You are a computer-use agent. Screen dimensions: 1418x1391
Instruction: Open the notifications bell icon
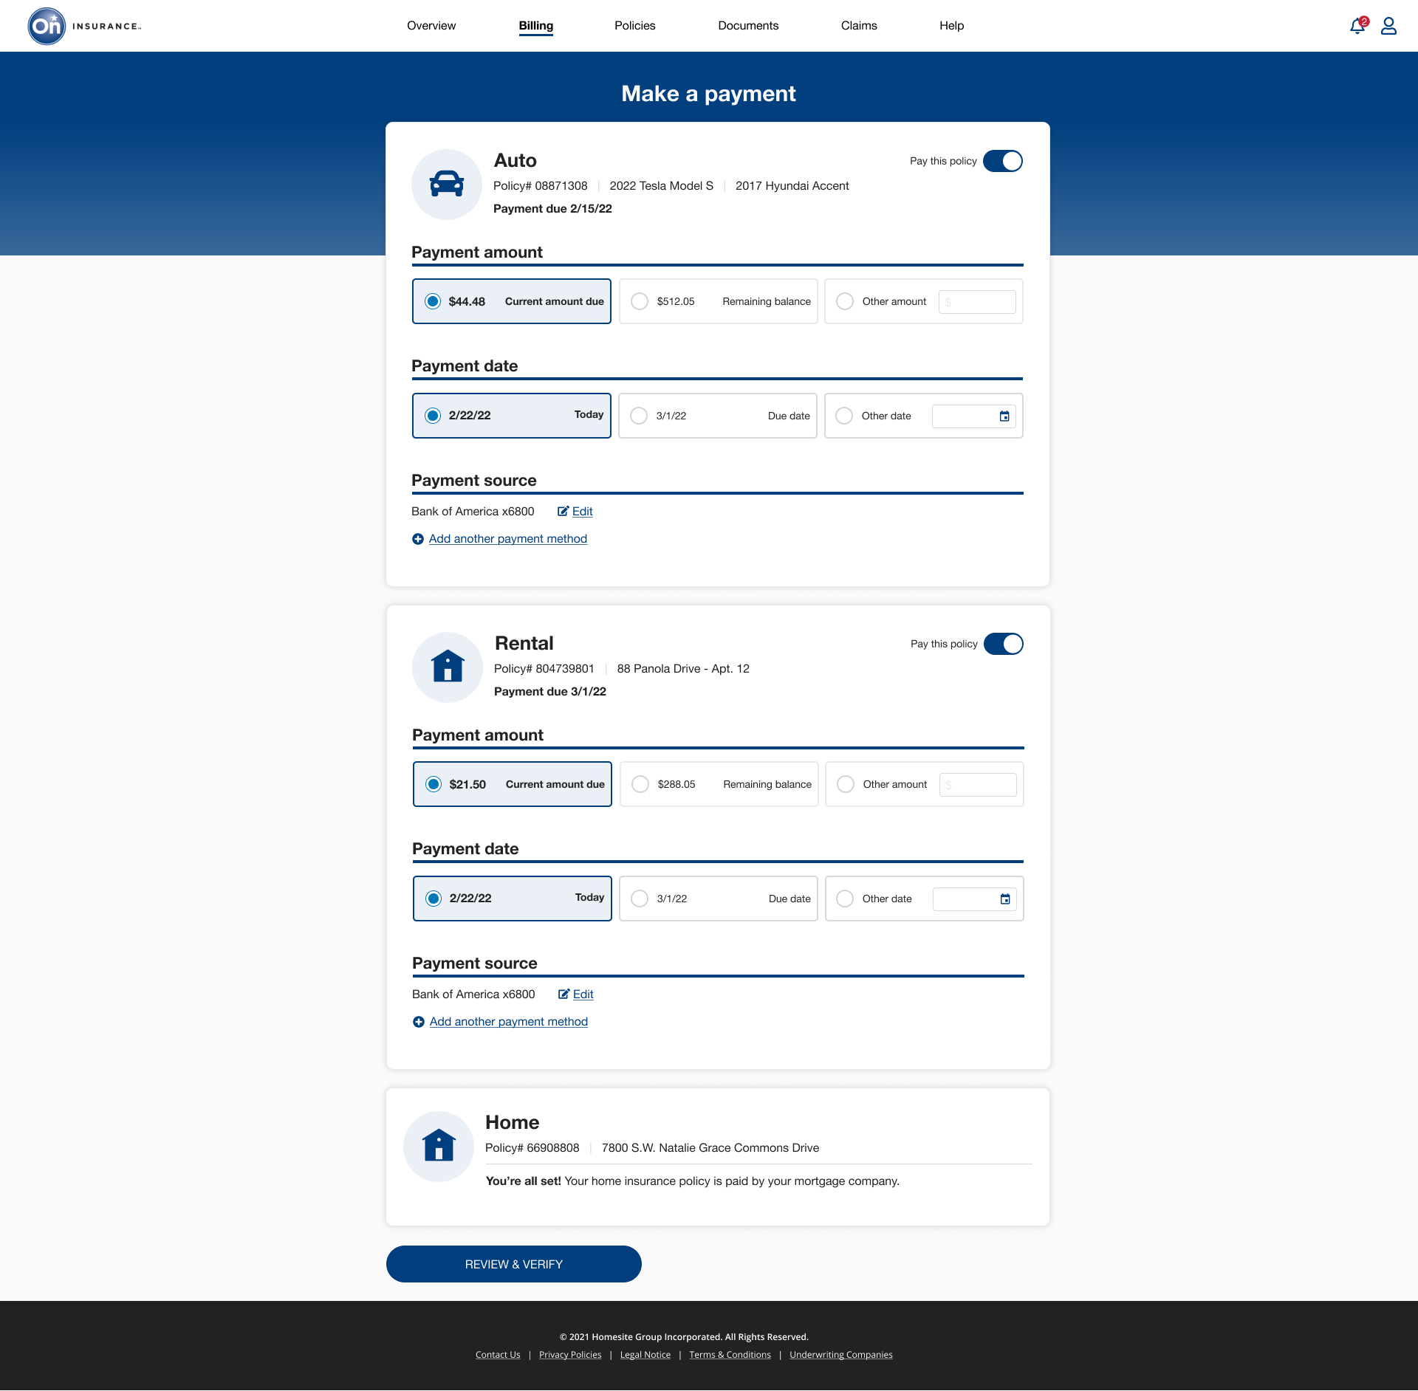(x=1357, y=27)
